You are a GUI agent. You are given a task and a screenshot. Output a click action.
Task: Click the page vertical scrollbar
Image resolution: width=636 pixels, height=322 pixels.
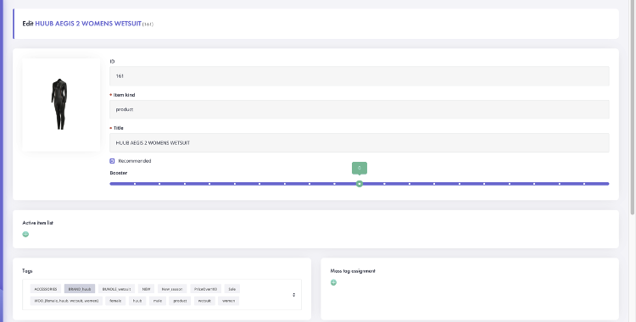click(x=633, y=108)
